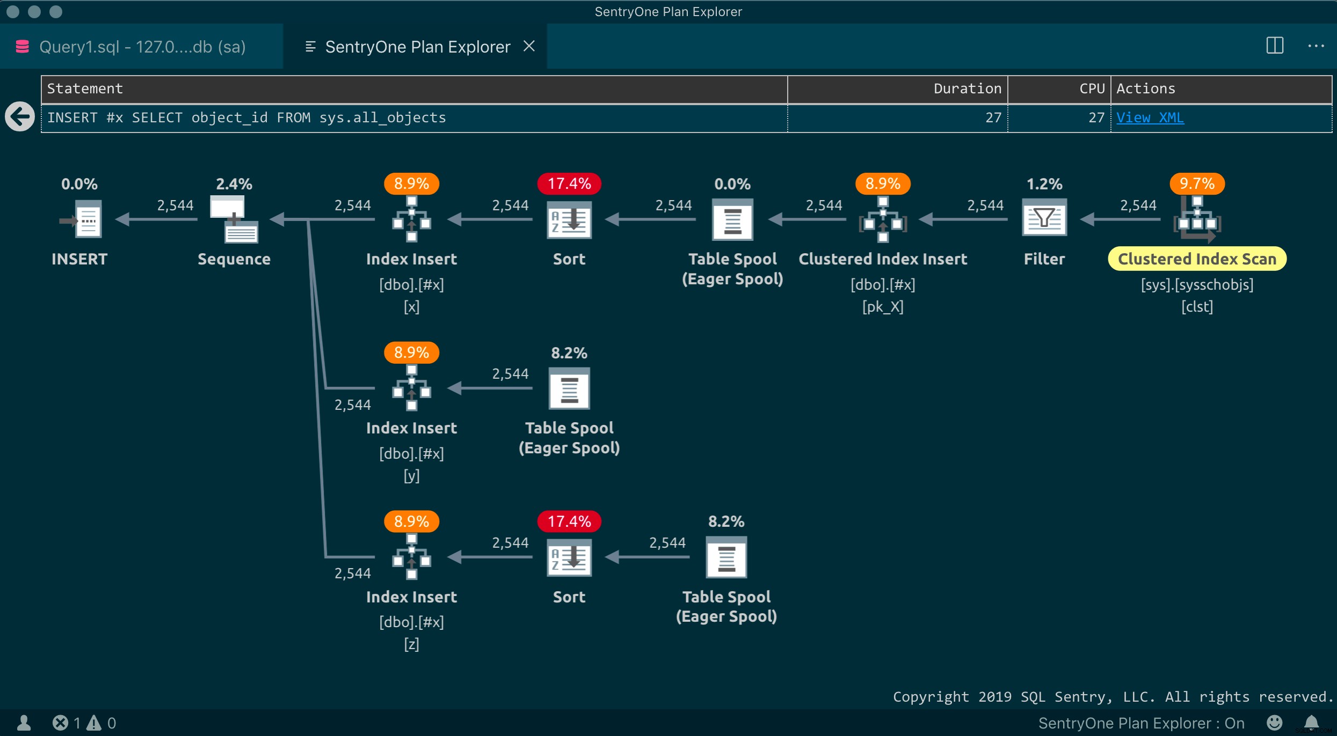Click the split editor icon
This screenshot has height=736, width=1337.
1275,46
